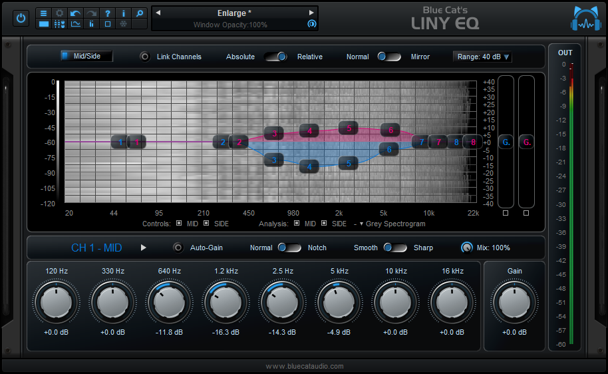This screenshot has width=608, height=374.
Task: Click the magnifier zoom icon
Action: pos(139,13)
